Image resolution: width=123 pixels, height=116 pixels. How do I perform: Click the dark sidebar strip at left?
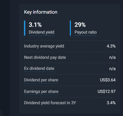click(x=5, y=58)
